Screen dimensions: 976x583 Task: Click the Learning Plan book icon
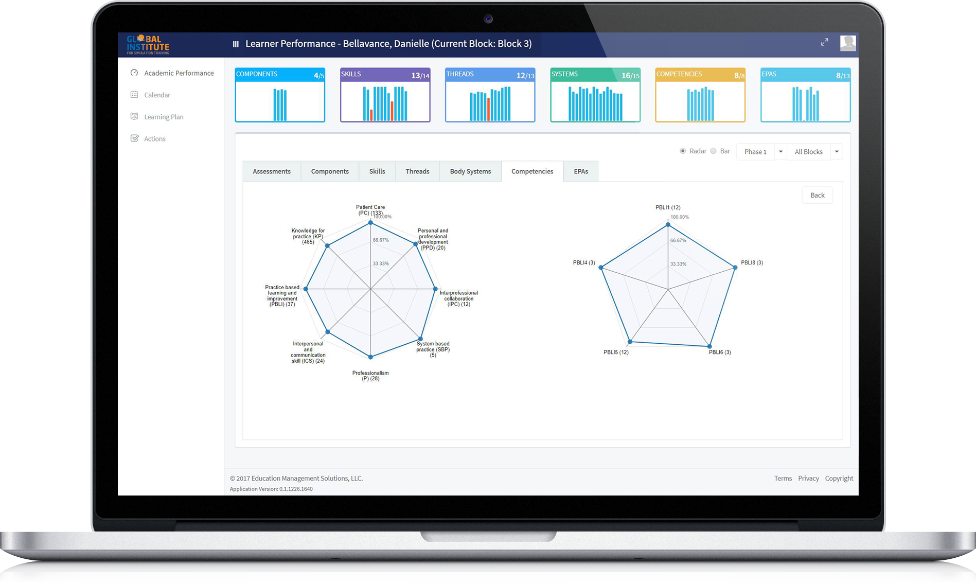point(134,116)
